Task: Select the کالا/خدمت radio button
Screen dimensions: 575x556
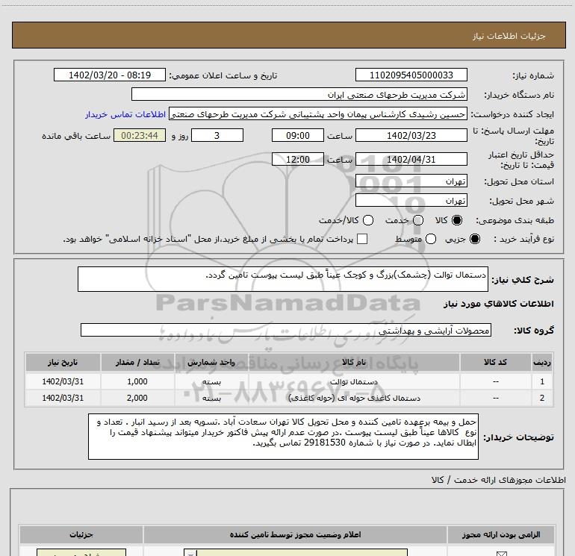Action: point(368,220)
